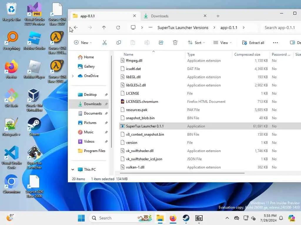The height and width of the screenshot is (225, 301).
Task: Open Steam desktop shortcut
Action: tap(34, 127)
